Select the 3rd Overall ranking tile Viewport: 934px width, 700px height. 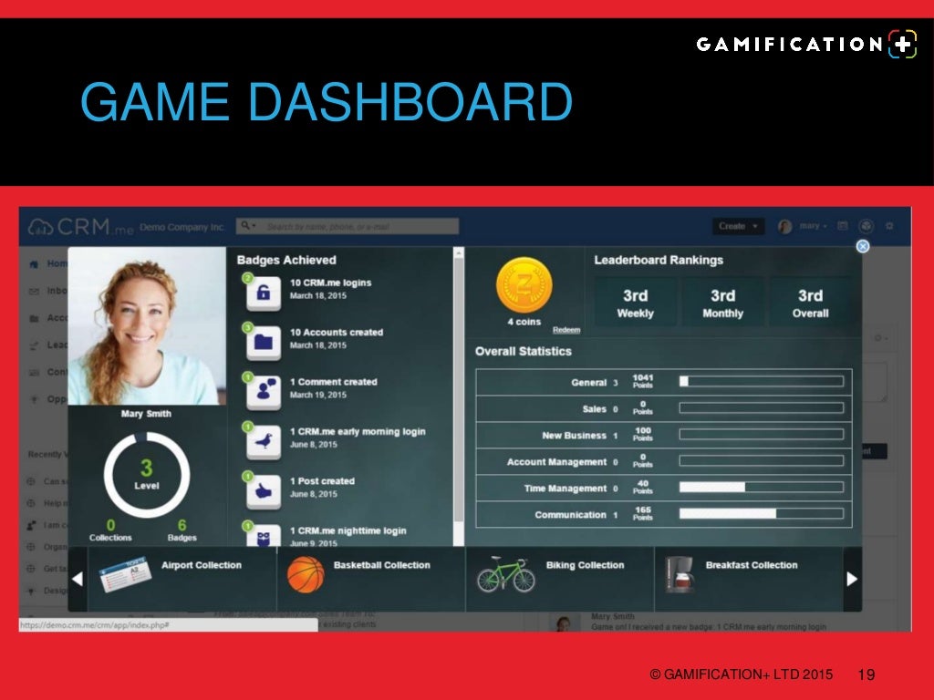point(810,302)
